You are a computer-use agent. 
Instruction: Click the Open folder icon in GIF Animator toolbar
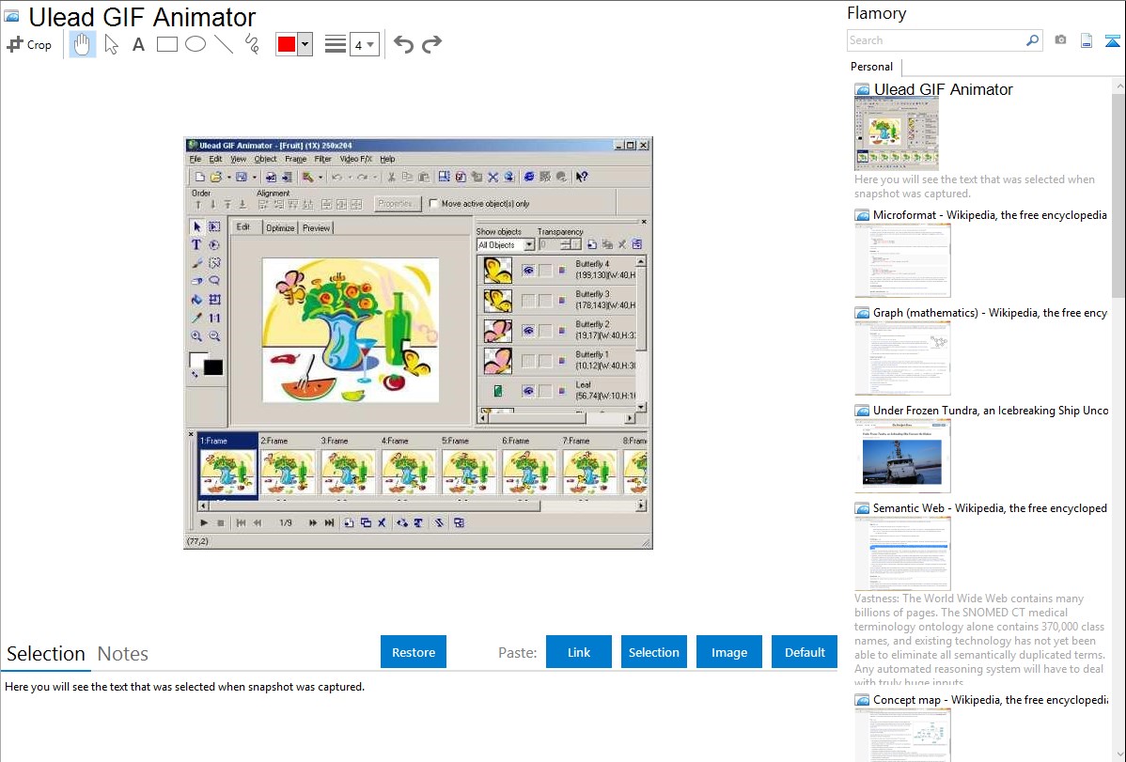click(215, 177)
